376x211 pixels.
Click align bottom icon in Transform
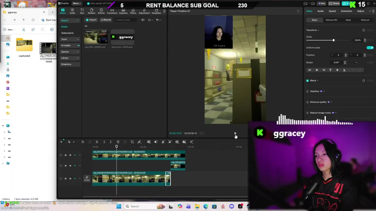pos(344,70)
